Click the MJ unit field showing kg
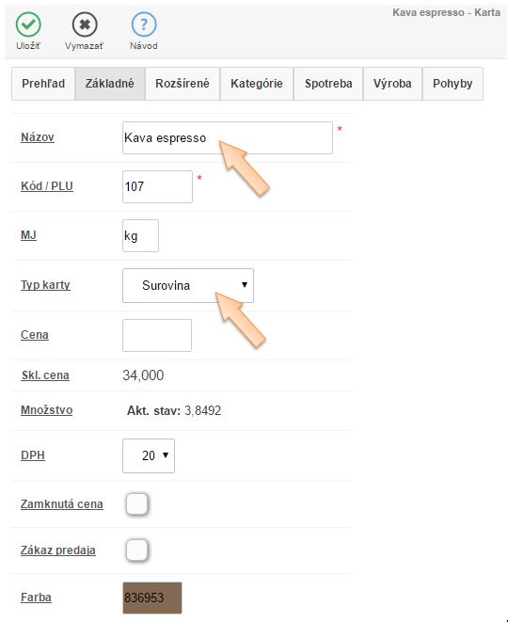This screenshot has height=622, width=508. pyautogui.click(x=140, y=235)
